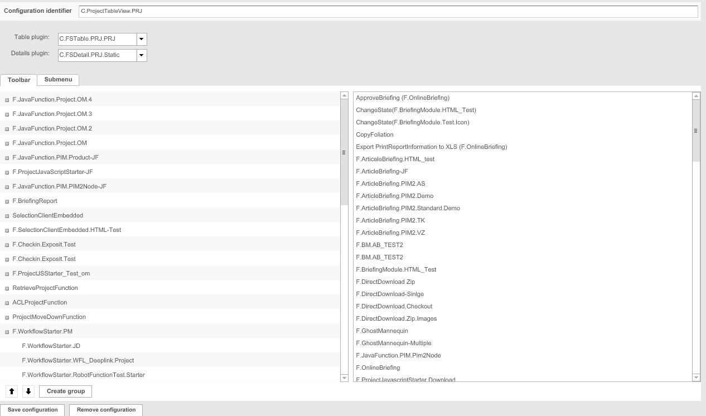706x416 pixels.
Task: Click the Create group button
Action: 65,391
